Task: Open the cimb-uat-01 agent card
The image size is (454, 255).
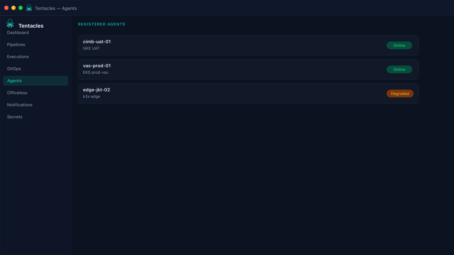Action: pyautogui.click(x=248, y=45)
